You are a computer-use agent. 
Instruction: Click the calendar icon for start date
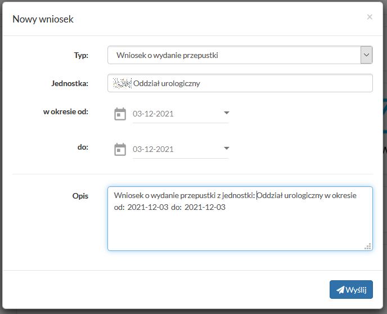pos(120,114)
